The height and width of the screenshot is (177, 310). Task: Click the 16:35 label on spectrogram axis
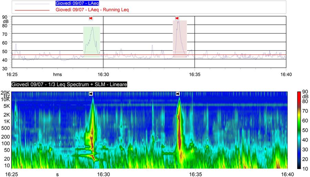(195, 174)
